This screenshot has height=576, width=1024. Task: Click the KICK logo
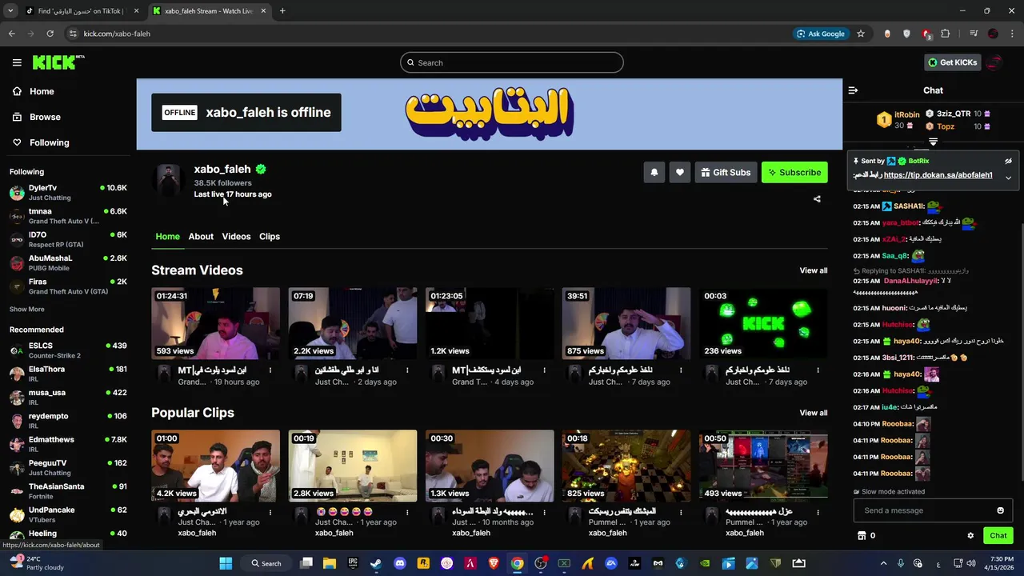pos(58,62)
